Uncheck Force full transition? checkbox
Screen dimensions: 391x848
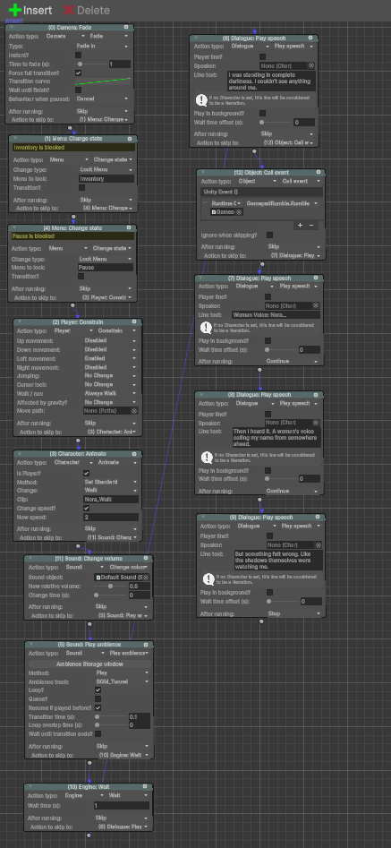(x=79, y=73)
